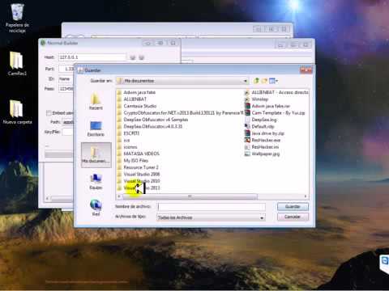Select the ALIENBAT folder
389x291 pixels.
click(135, 99)
